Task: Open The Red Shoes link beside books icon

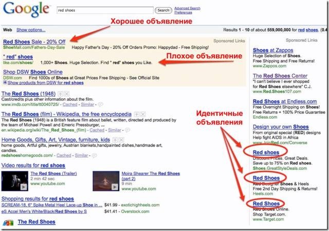Action: pyautogui.click(x=36, y=222)
